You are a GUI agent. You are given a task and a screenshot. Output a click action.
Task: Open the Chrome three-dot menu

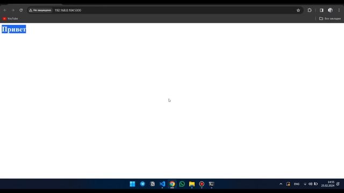(x=339, y=10)
